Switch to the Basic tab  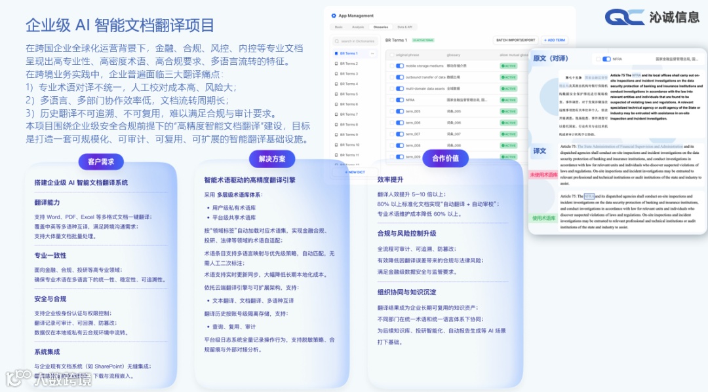click(339, 27)
